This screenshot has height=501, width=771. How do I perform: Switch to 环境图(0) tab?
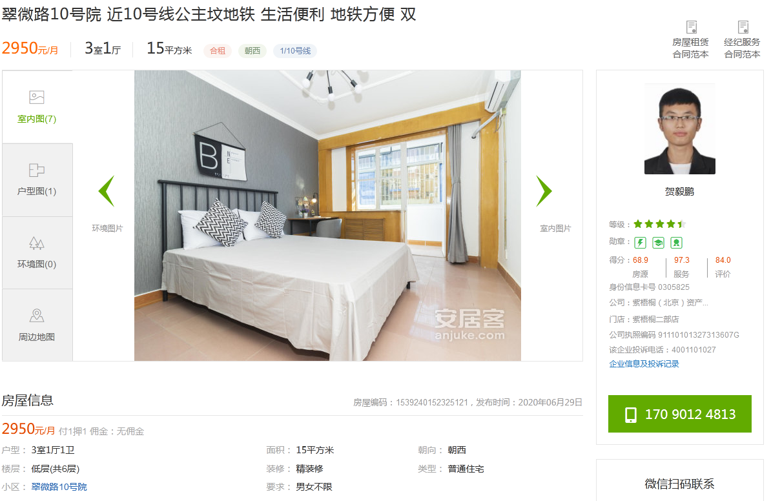pos(37,252)
